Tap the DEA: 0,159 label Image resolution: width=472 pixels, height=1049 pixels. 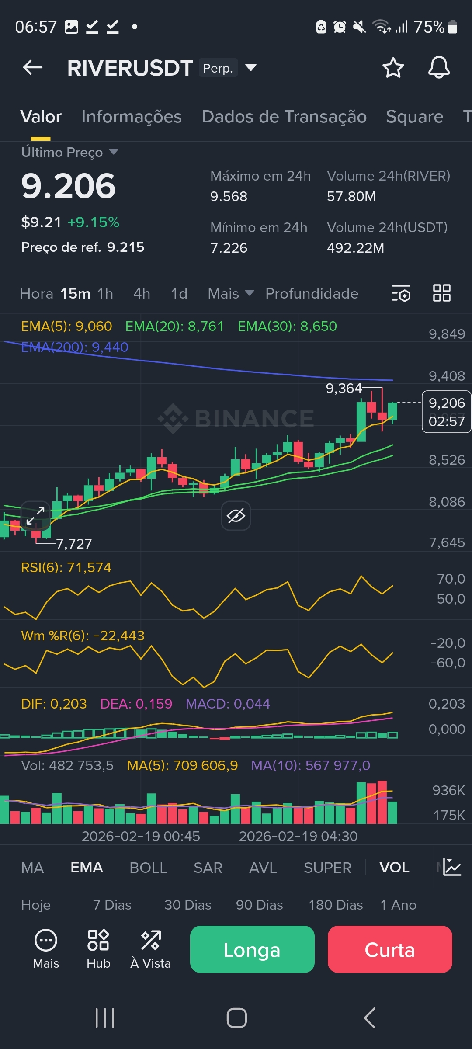(136, 704)
